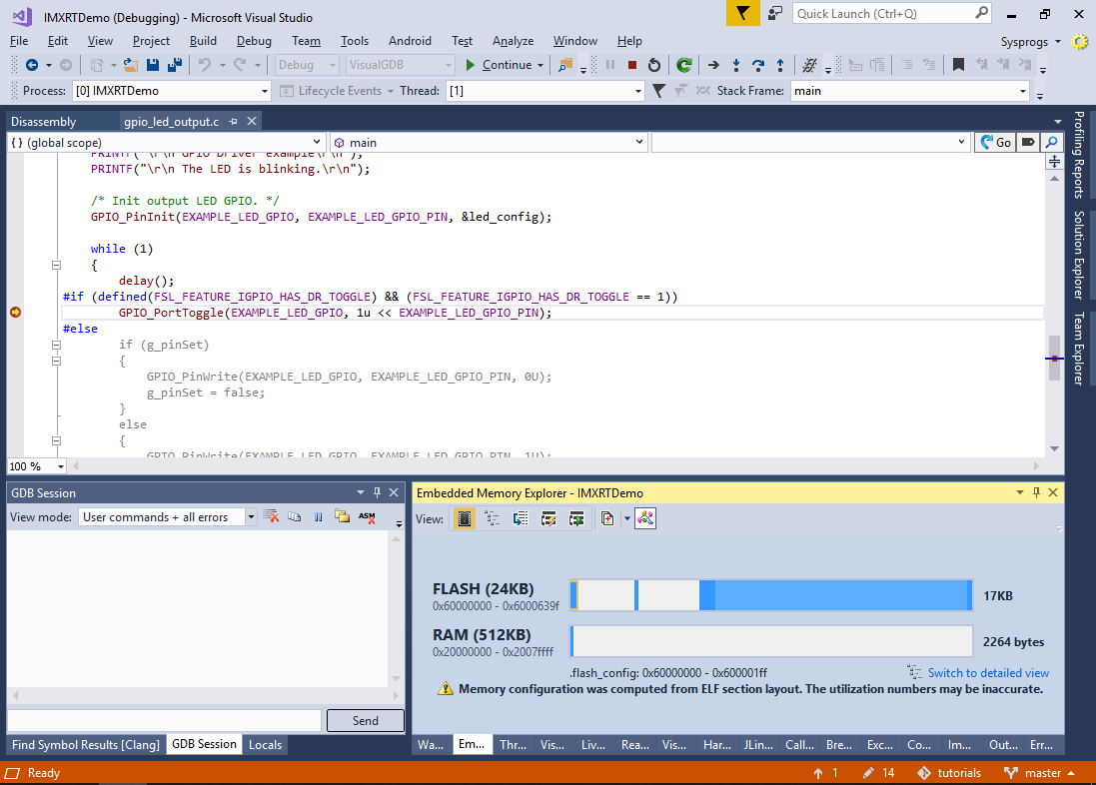Click the GDB command input field
Screen dimensions: 1096x785
click(x=164, y=721)
